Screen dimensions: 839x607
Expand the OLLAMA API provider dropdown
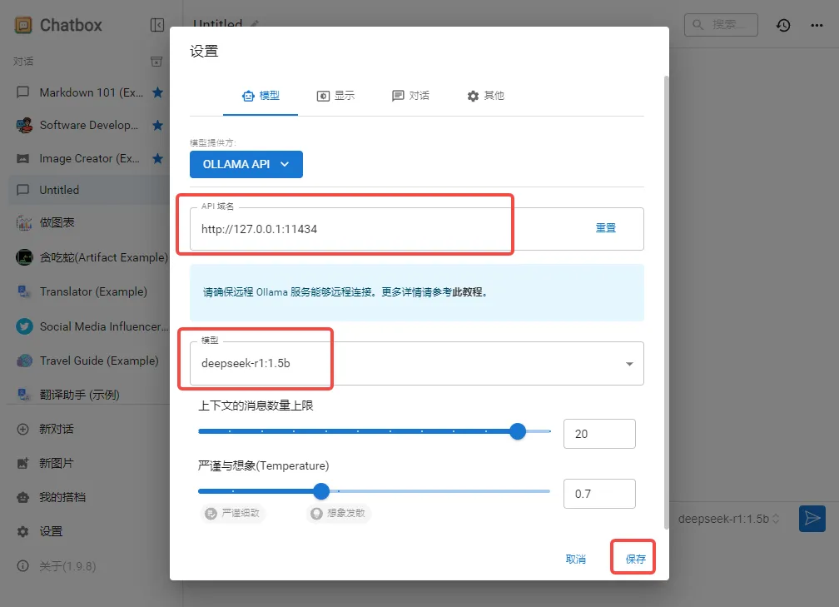pos(246,164)
